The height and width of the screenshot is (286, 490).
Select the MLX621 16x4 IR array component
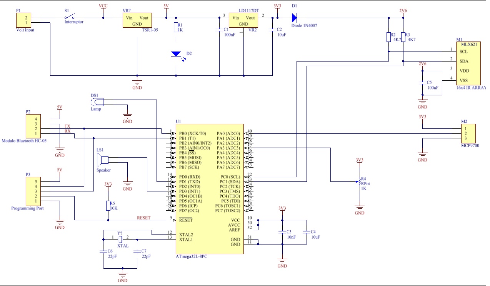point(467,63)
